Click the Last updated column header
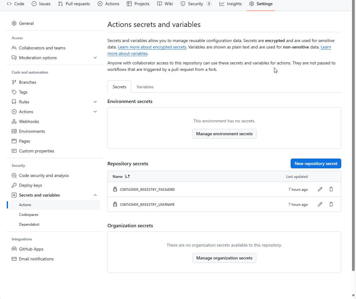The height and width of the screenshot is (299, 356). pos(297,177)
